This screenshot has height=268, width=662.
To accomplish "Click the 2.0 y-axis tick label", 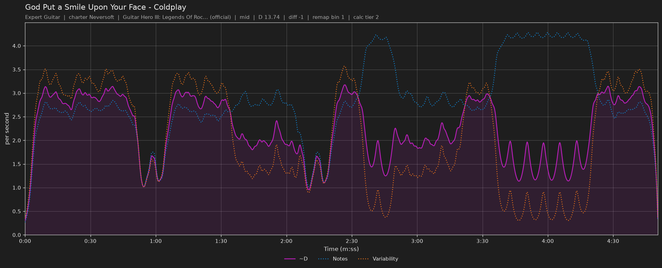I will 17,141.
